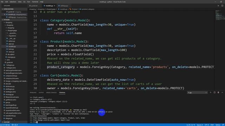Image resolution: width=225 pixels, height=126 pixels.
Task: Open db.sqlite3 in the explorer tree
Action: 11,55
